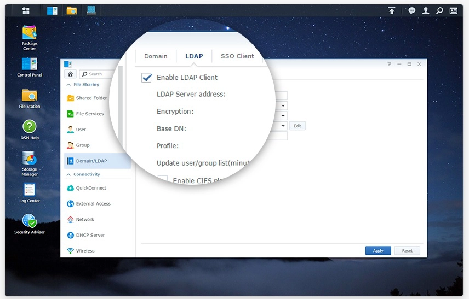
Task: Open the DSM main menu icon
Action: (x=26, y=11)
